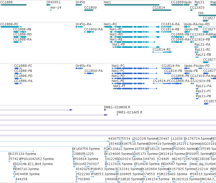Click protein RpL31-PA
The width and height of the screenshot is (216, 183).
pyautogui.click(x=197, y=89)
